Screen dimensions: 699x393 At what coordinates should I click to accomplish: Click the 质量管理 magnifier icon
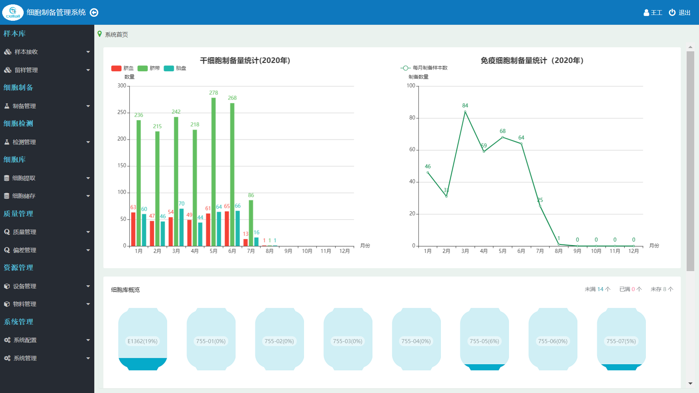(7, 232)
